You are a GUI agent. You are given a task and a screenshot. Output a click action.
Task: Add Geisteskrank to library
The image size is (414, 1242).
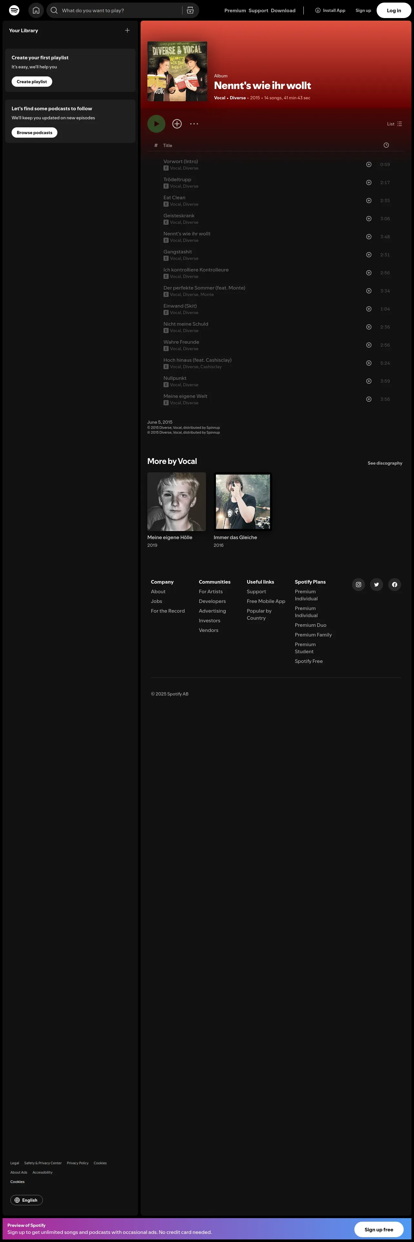pos(369,219)
